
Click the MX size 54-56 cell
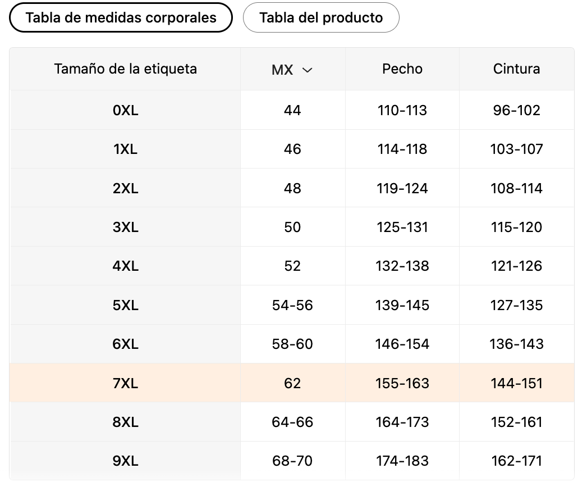coord(292,305)
